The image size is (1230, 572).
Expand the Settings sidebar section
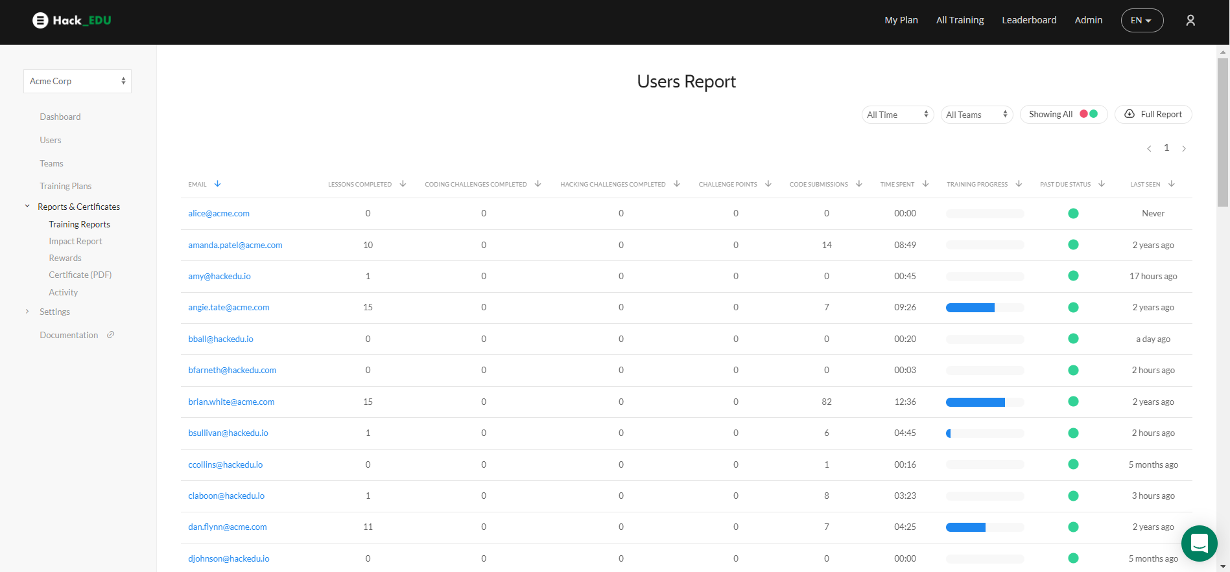click(54, 312)
